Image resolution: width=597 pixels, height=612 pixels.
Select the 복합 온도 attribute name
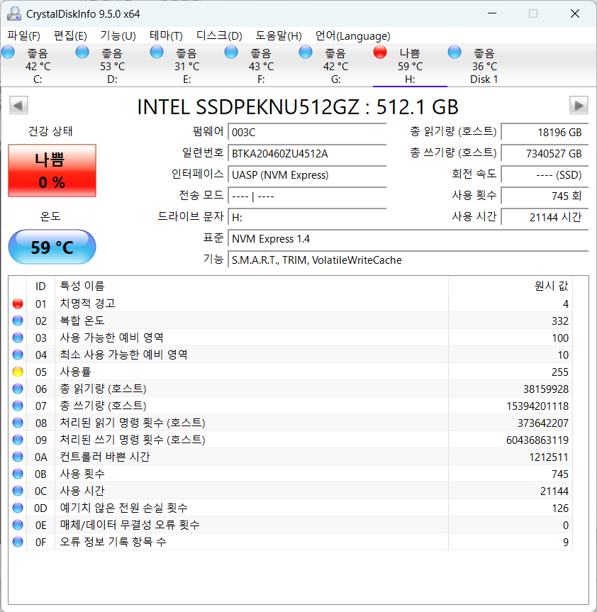[82, 321]
